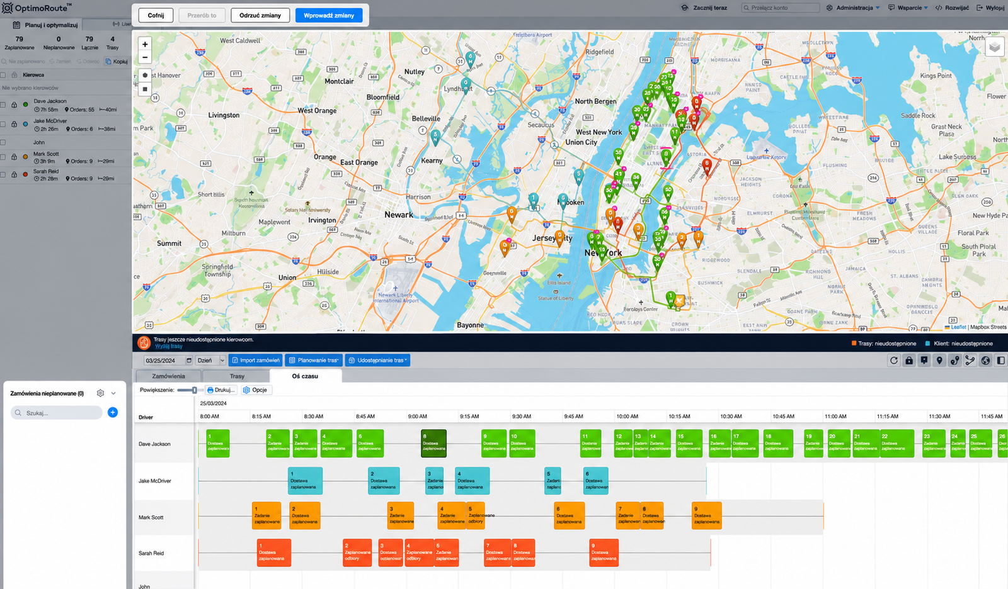Click Wyloguj to log out
1008x589 pixels.
pyautogui.click(x=990, y=8)
